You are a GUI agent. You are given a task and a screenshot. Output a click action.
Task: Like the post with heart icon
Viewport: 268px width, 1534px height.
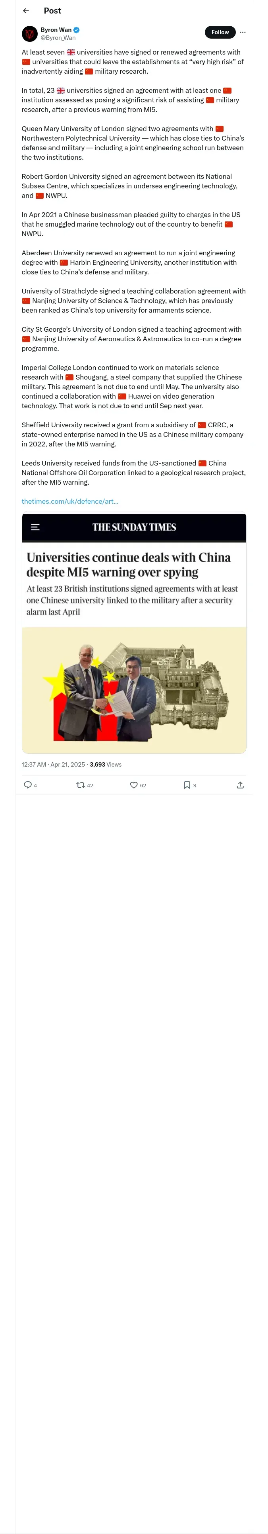click(x=134, y=785)
